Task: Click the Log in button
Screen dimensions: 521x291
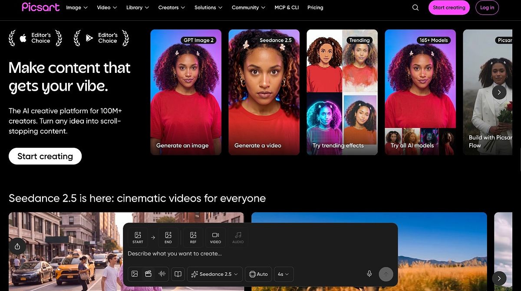Action: (487, 7)
